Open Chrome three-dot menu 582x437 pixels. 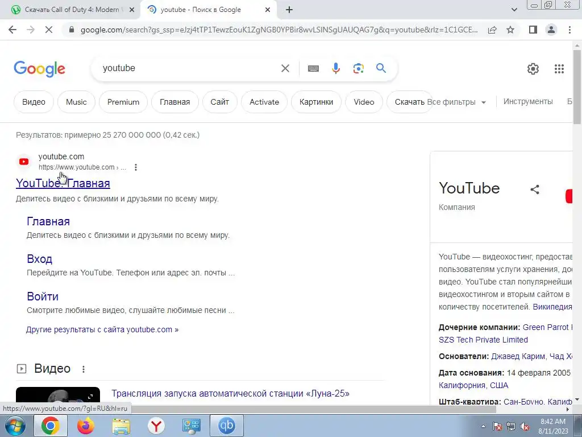tap(569, 30)
